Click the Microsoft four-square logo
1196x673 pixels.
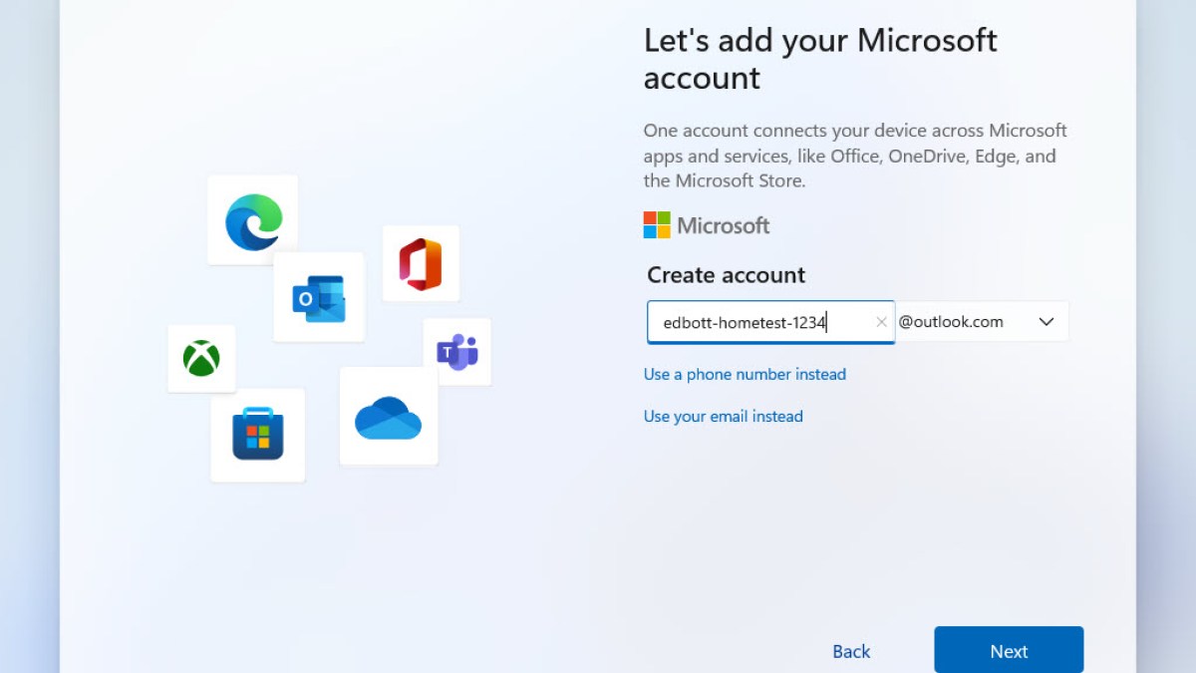657,225
